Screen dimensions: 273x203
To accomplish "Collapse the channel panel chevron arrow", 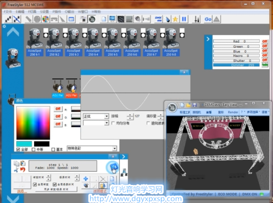I will tap(208, 39).
